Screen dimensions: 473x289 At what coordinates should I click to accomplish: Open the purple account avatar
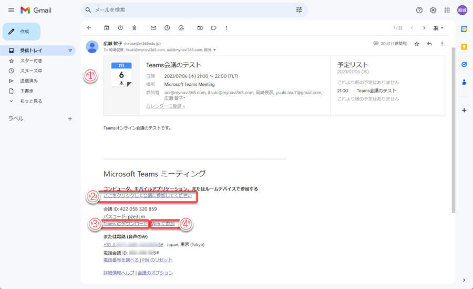(x=462, y=10)
